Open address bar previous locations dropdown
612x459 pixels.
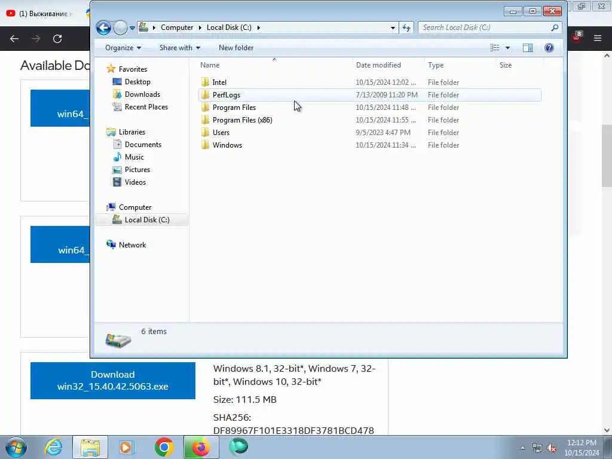(x=393, y=27)
